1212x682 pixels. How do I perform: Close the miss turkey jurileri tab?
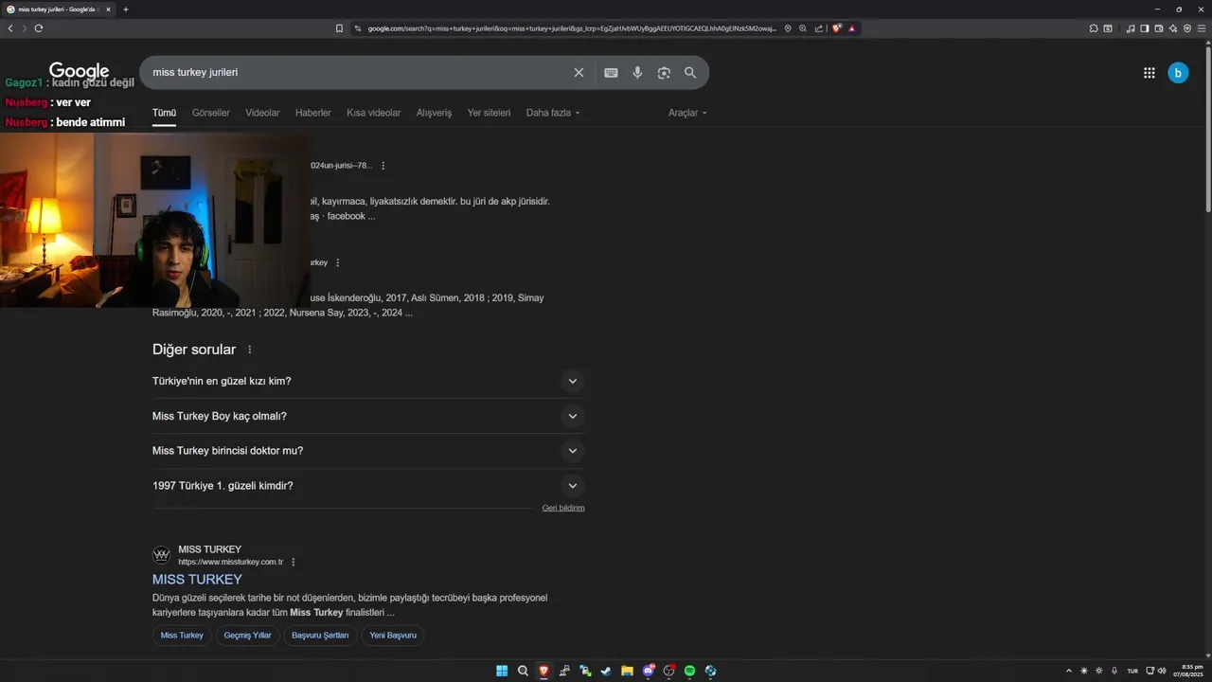pyautogui.click(x=108, y=9)
